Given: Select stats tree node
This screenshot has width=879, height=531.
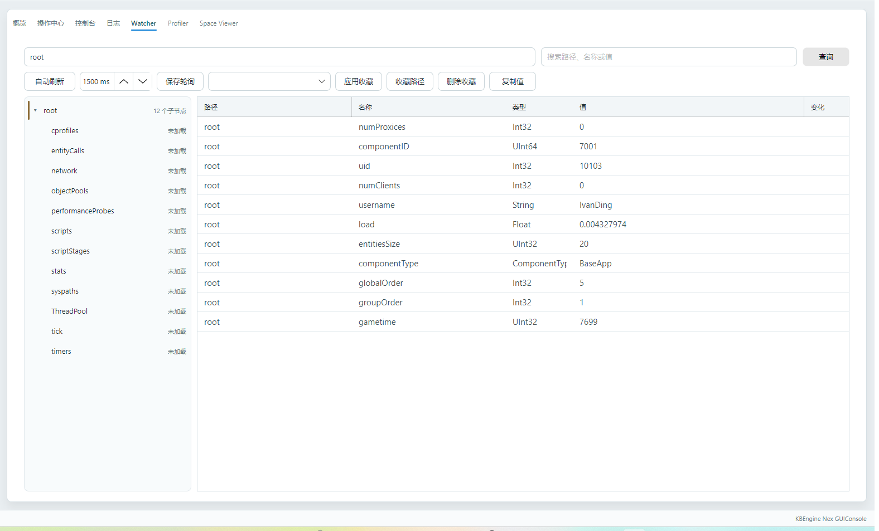Looking at the screenshot, I should tap(59, 271).
